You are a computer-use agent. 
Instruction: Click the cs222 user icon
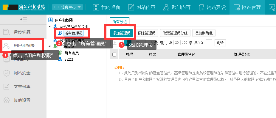[60, 59]
